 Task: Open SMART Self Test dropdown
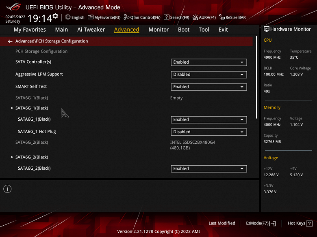209,87
